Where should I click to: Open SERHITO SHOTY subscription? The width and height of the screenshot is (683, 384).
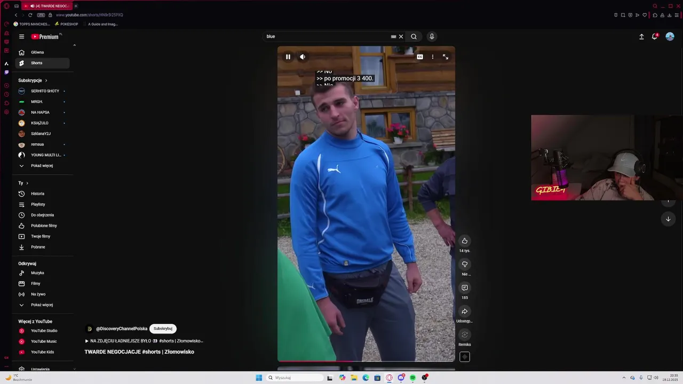(x=43, y=91)
